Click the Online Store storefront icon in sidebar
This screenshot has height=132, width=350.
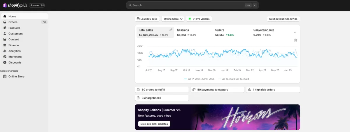5,77
